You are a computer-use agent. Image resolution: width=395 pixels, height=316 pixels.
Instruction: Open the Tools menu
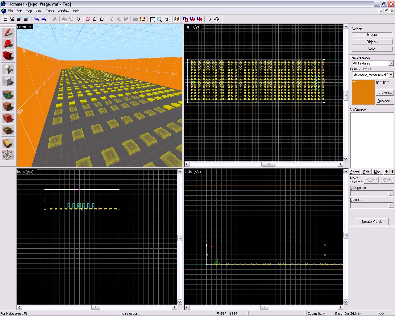click(50, 11)
